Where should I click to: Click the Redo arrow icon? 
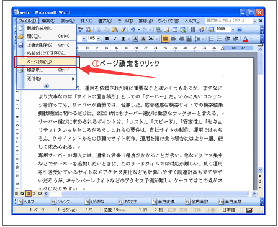[x=145, y=30]
